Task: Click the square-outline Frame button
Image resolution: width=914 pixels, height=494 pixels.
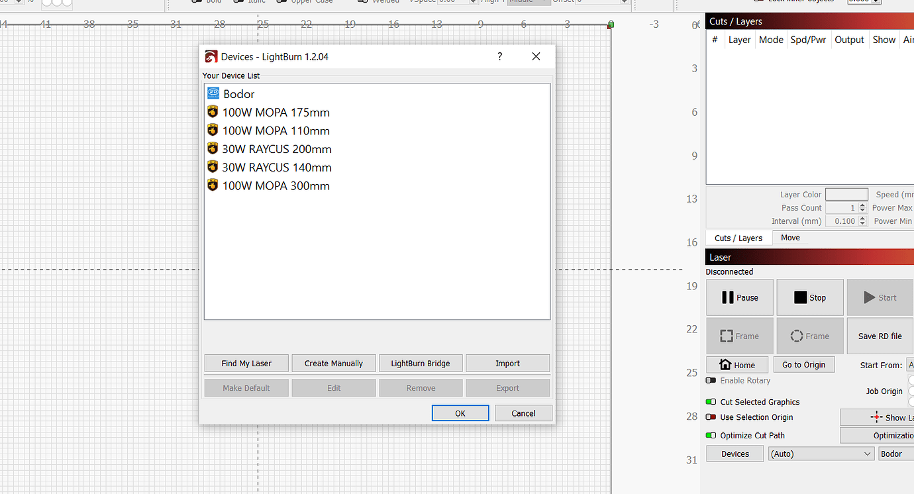Action: point(740,336)
